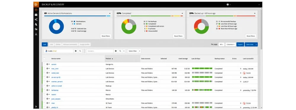Open the gear menu for the OliverWatts partner row
The width and height of the screenshot is (296, 110).
[x=48, y=99]
